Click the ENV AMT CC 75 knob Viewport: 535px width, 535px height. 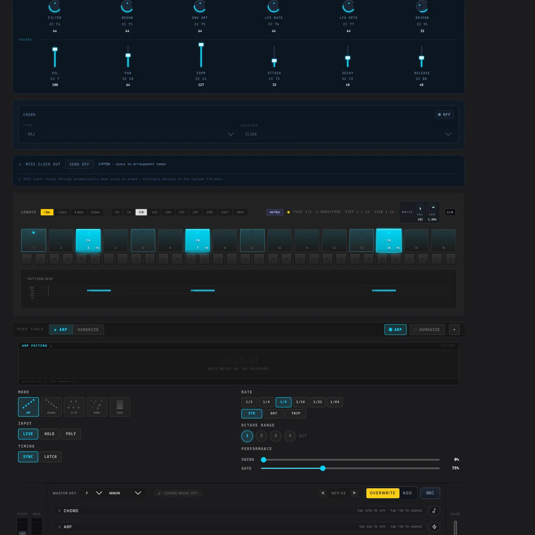[x=199, y=6]
